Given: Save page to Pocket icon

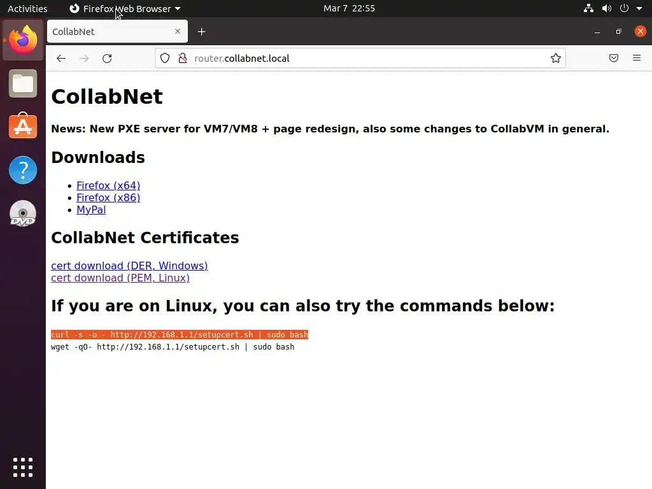Looking at the screenshot, I should (613, 58).
